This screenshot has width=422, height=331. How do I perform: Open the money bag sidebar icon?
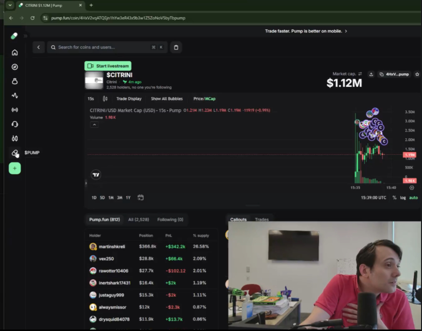pos(15,81)
